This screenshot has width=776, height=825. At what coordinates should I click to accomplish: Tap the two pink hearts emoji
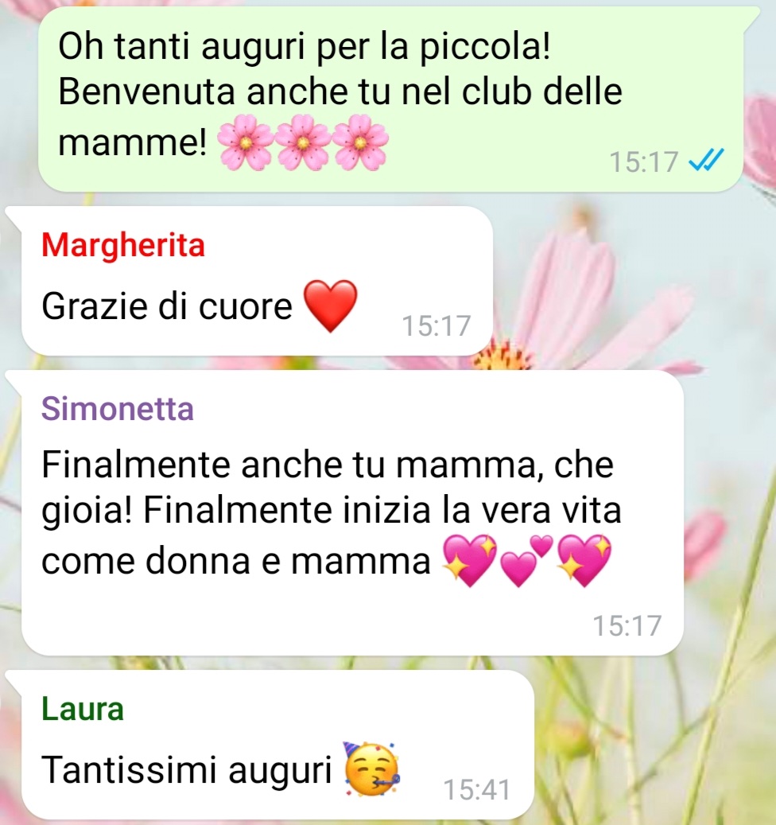526,560
